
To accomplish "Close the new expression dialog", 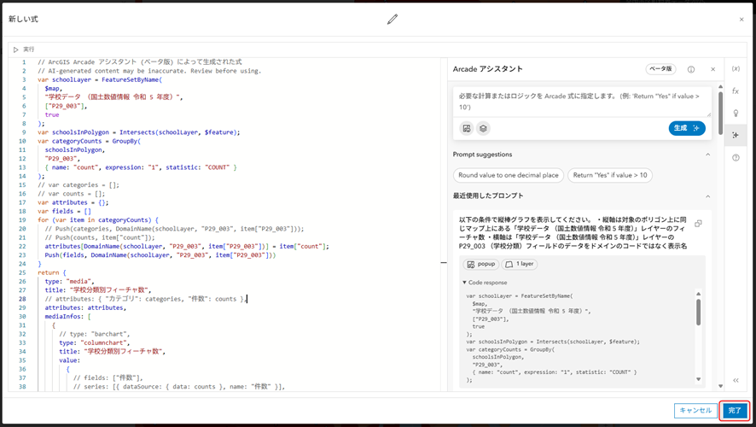I will (x=741, y=20).
